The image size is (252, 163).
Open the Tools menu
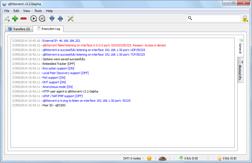pos(38,11)
